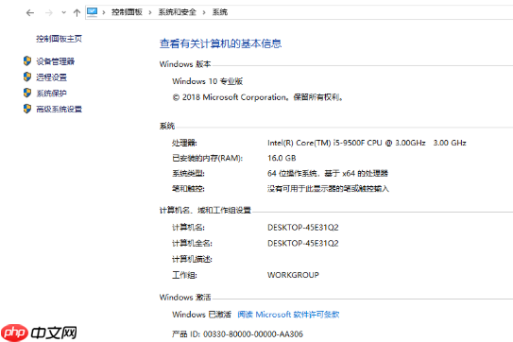Open 系统和安全 breadcrumb item
The height and width of the screenshot is (342, 513).
click(x=177, y=12)
